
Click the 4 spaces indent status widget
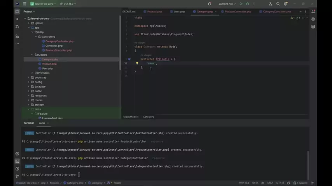pos(301,183)
